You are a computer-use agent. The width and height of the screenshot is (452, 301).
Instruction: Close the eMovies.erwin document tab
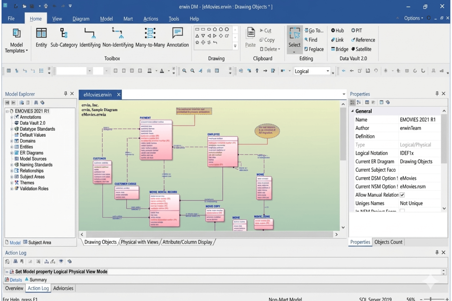(x=119, y=95)
